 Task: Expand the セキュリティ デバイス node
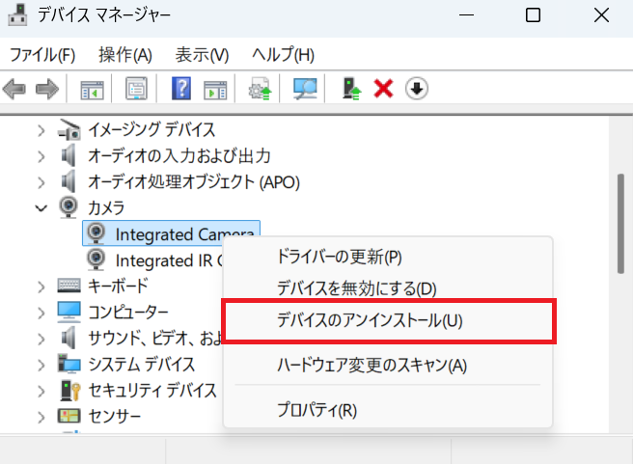pyautogui.click(x=41, y=391)
